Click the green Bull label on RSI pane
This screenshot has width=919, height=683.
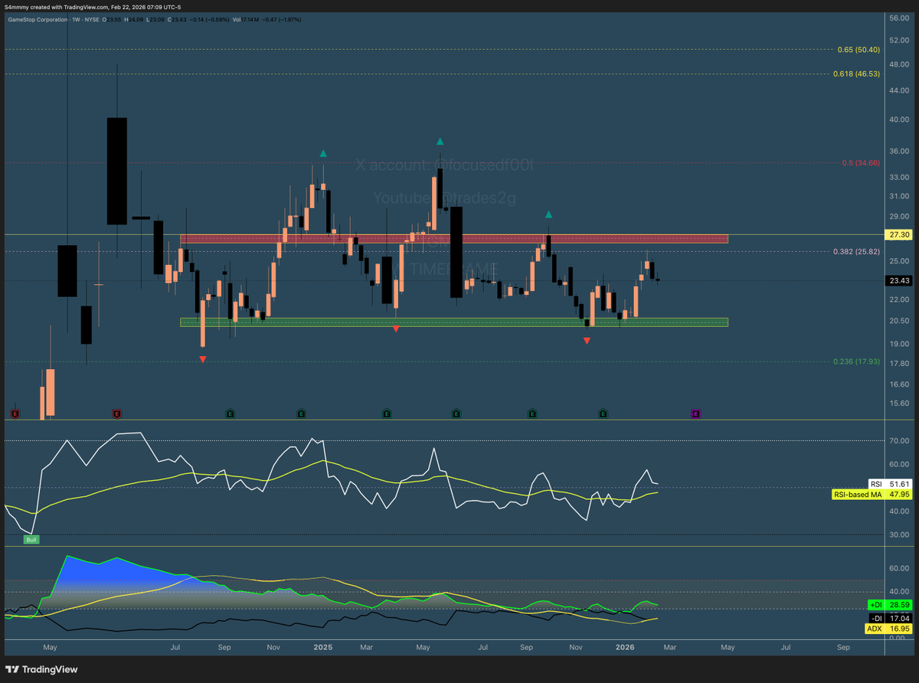[x=31, y=540]
